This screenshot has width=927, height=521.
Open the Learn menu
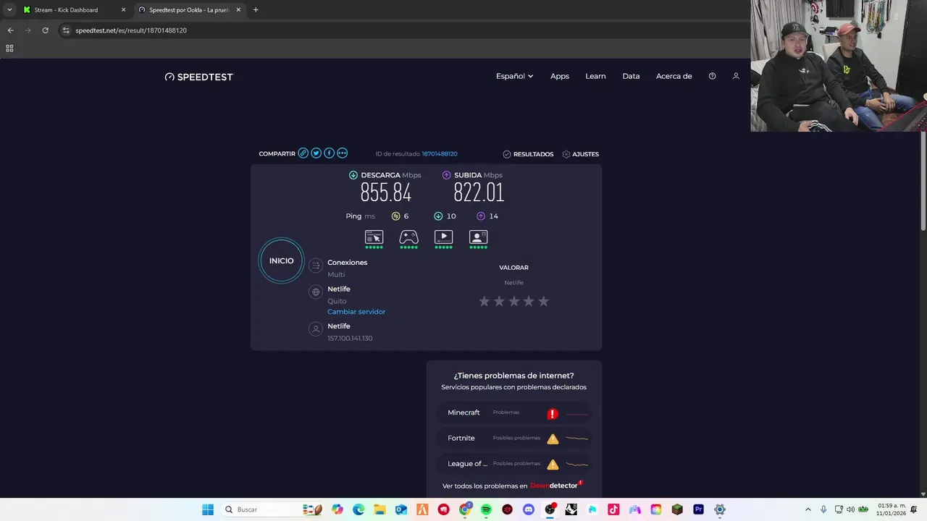(595, 76)
